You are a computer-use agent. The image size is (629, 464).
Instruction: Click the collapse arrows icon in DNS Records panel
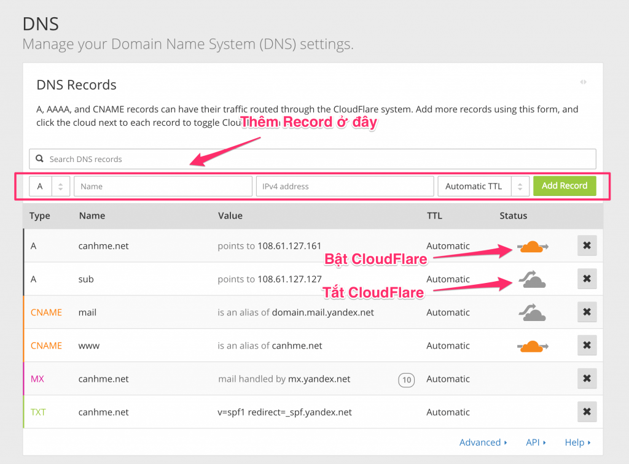[583, 82]
